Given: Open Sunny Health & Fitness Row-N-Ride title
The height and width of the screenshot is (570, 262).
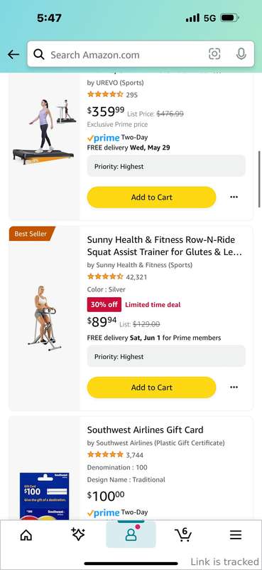Looking at the screenshot, I should point(164,246).
